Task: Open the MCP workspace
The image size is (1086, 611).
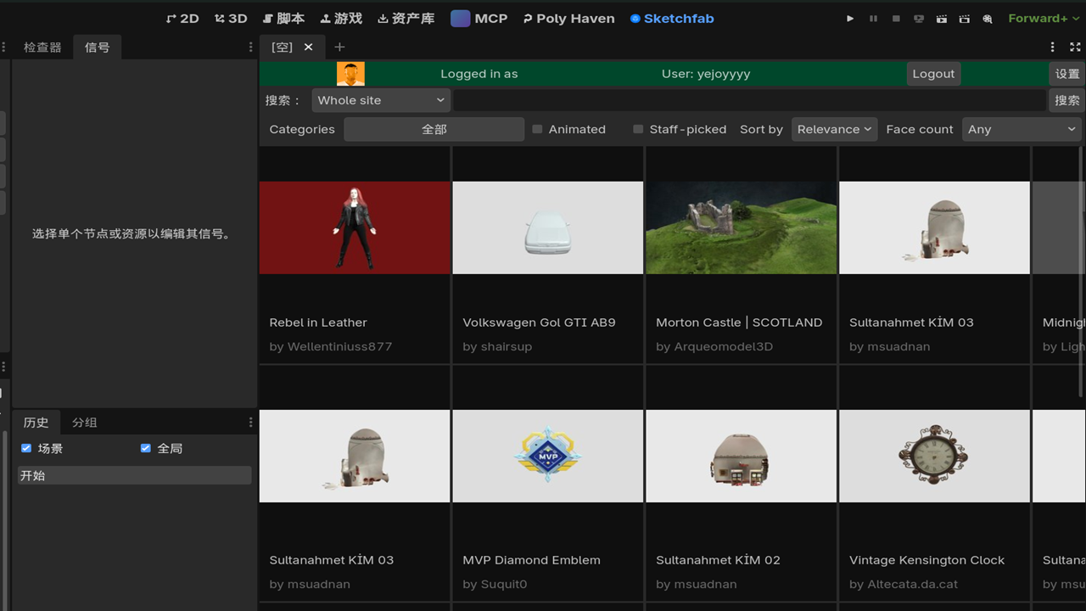Action: (479, 19)
